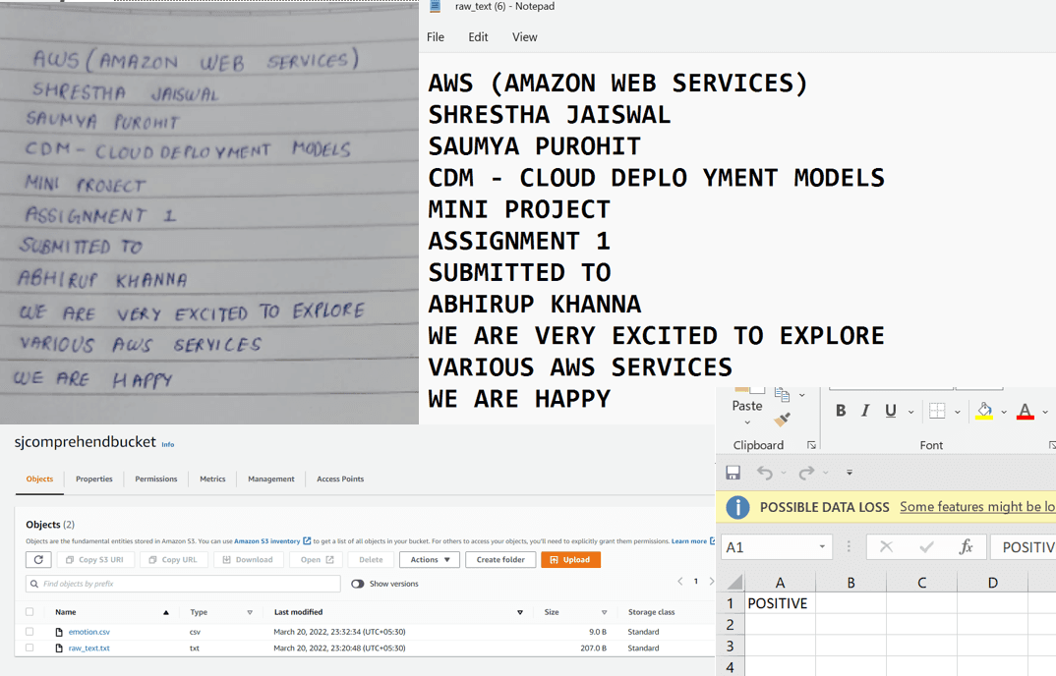Copy the S3 URI of selected object
The width and height of the screenshot is (1056, 676).
coord(95,560)
